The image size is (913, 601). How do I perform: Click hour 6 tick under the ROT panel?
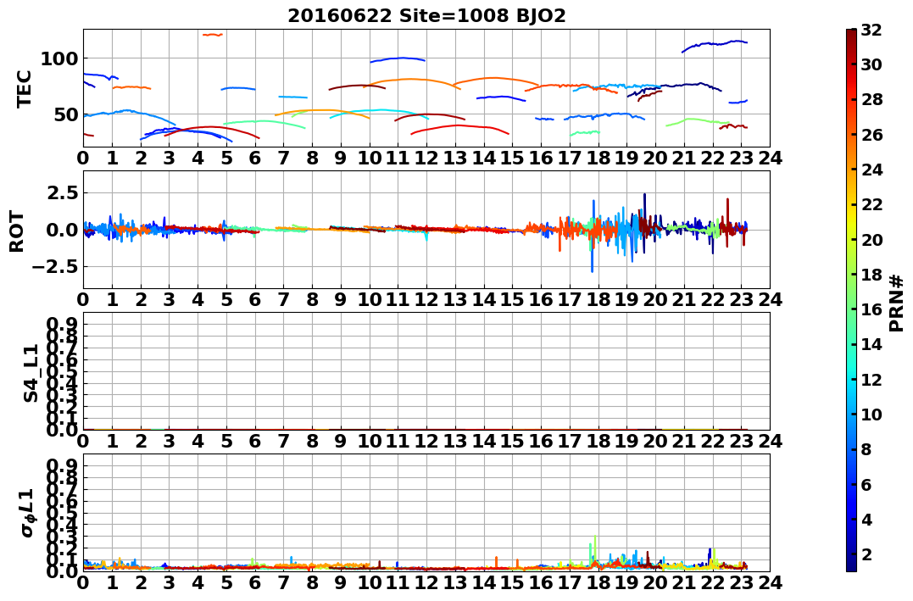click(254, 299)
